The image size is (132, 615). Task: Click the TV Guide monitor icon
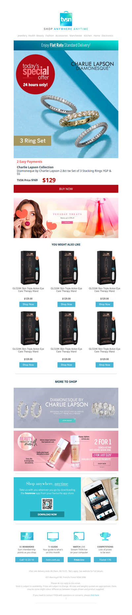click(x=53, y=536)
